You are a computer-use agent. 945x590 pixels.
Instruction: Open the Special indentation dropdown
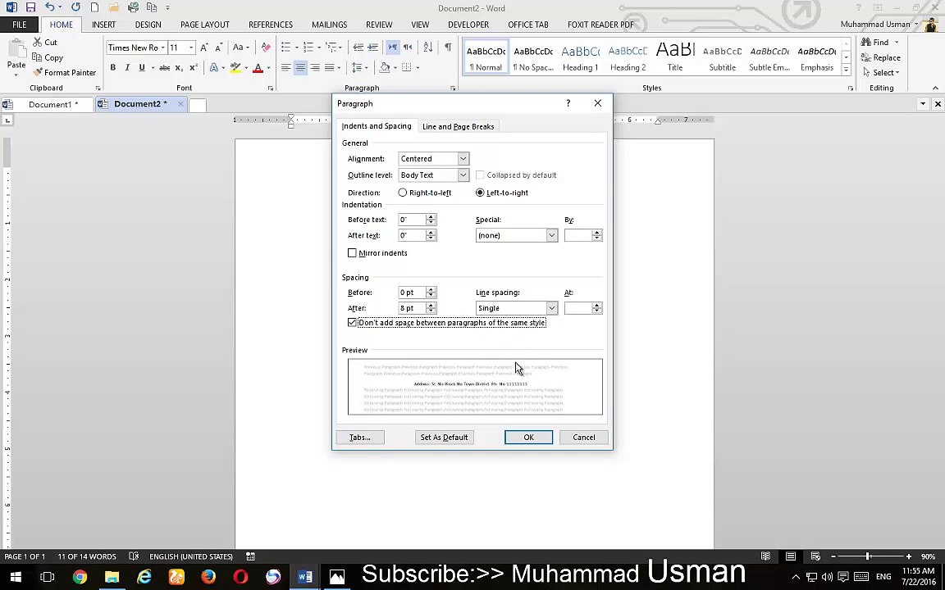(x=551, y=235)
